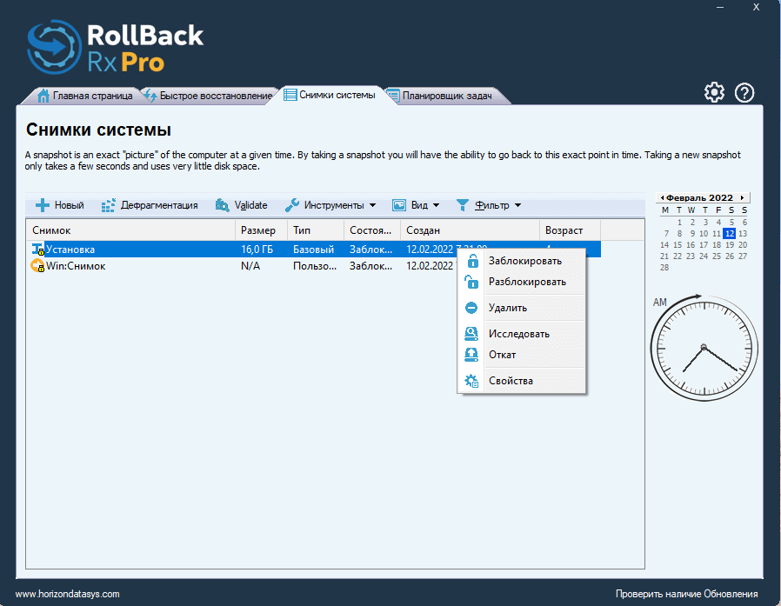781x606 pixels.
Task: Click the open lock icon next to Разблокировать
Action: pyautogui.click(x=471, y=282)
